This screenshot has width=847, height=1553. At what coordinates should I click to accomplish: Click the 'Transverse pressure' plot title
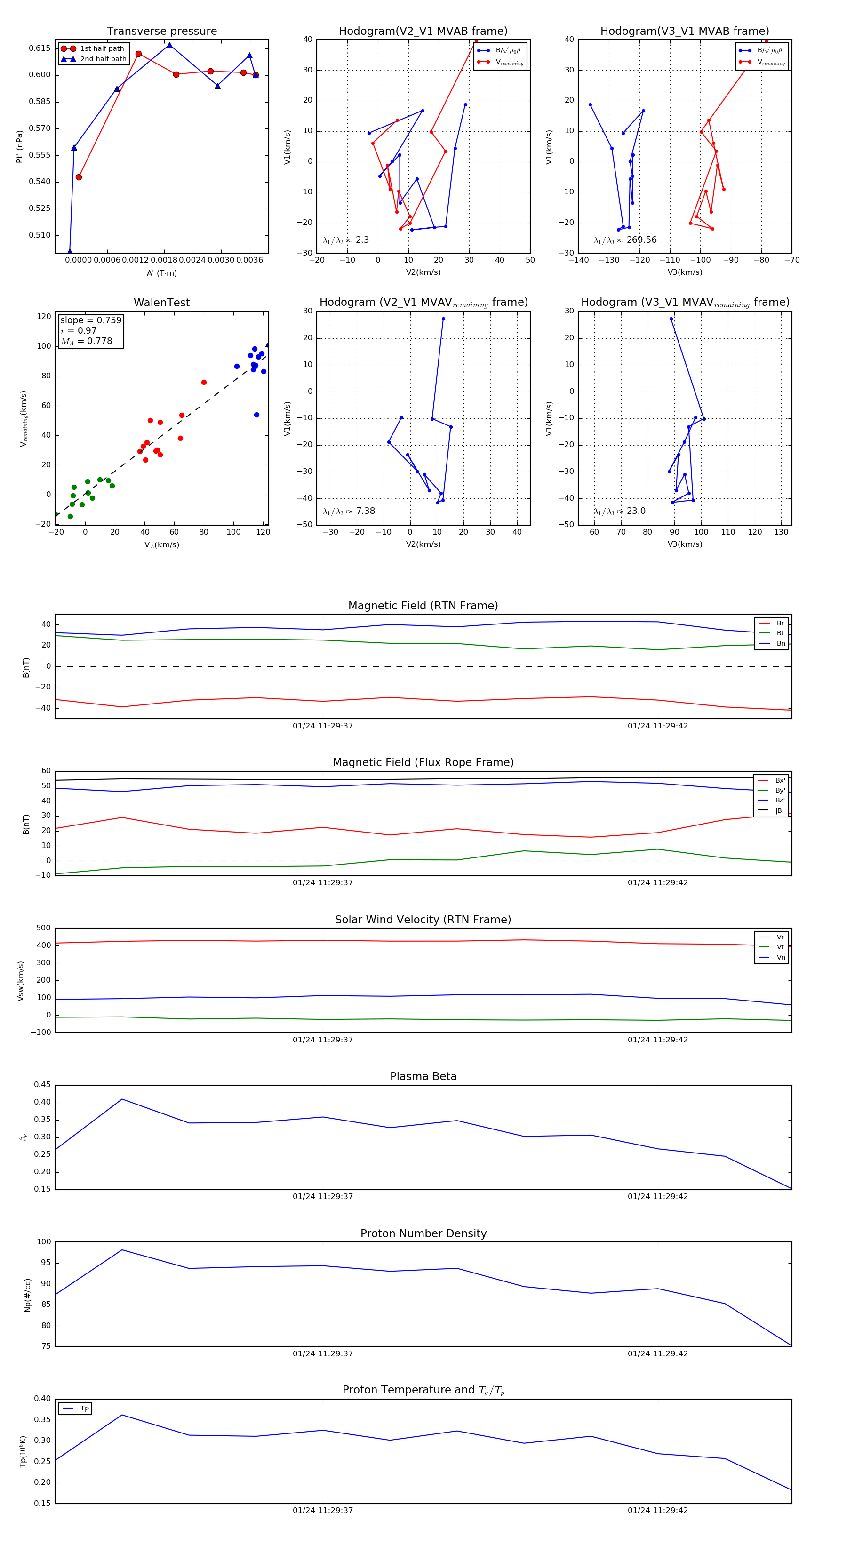[x=161, y=31]
